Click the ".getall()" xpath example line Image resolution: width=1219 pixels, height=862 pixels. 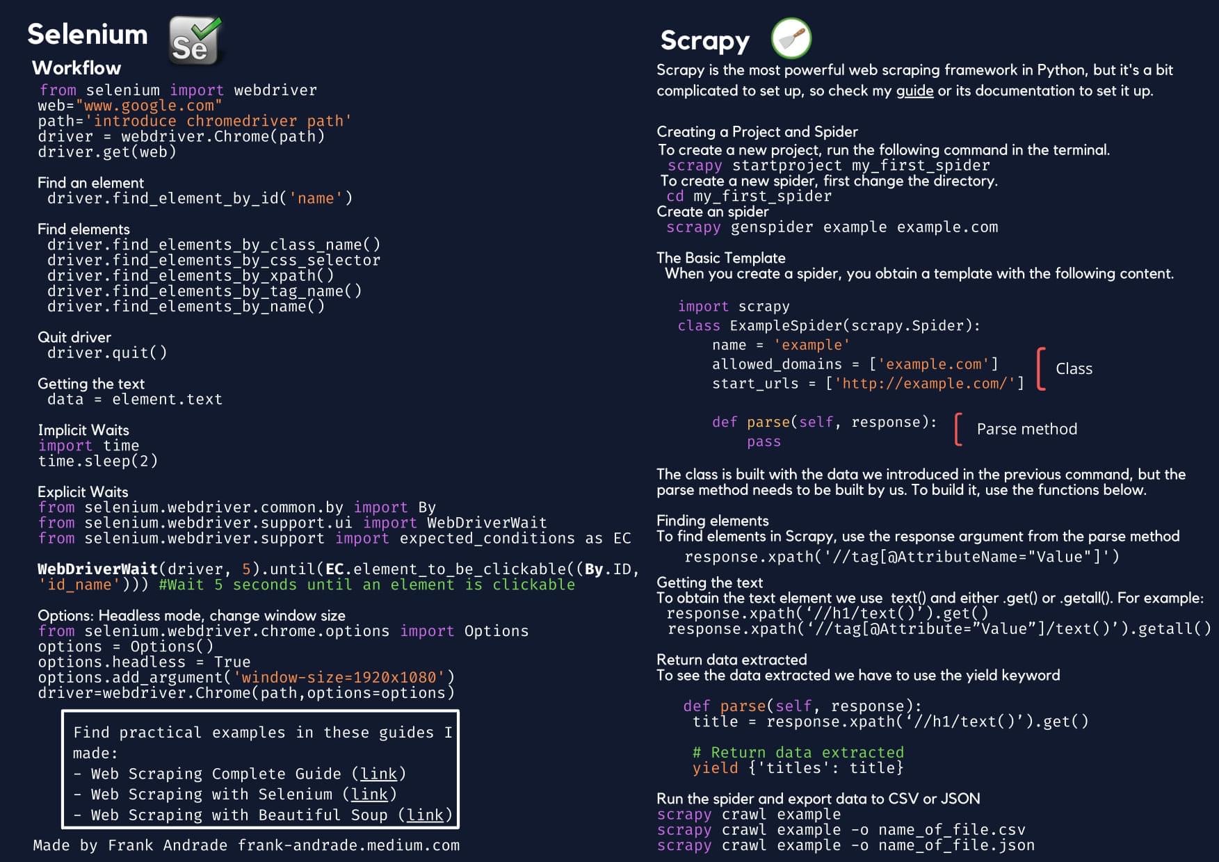939,629
